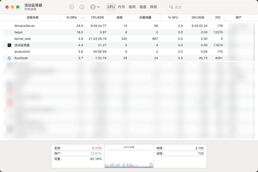Select the 活动监视器 app icon in its row
The image size is (258, 172).
pos(9,45)
